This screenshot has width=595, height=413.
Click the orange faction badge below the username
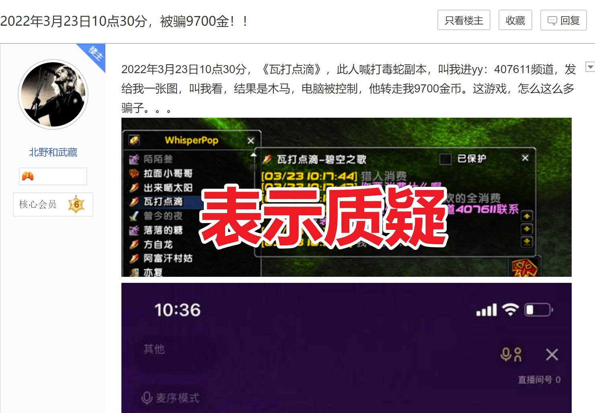pyautogui.click(x=27, y=176)
